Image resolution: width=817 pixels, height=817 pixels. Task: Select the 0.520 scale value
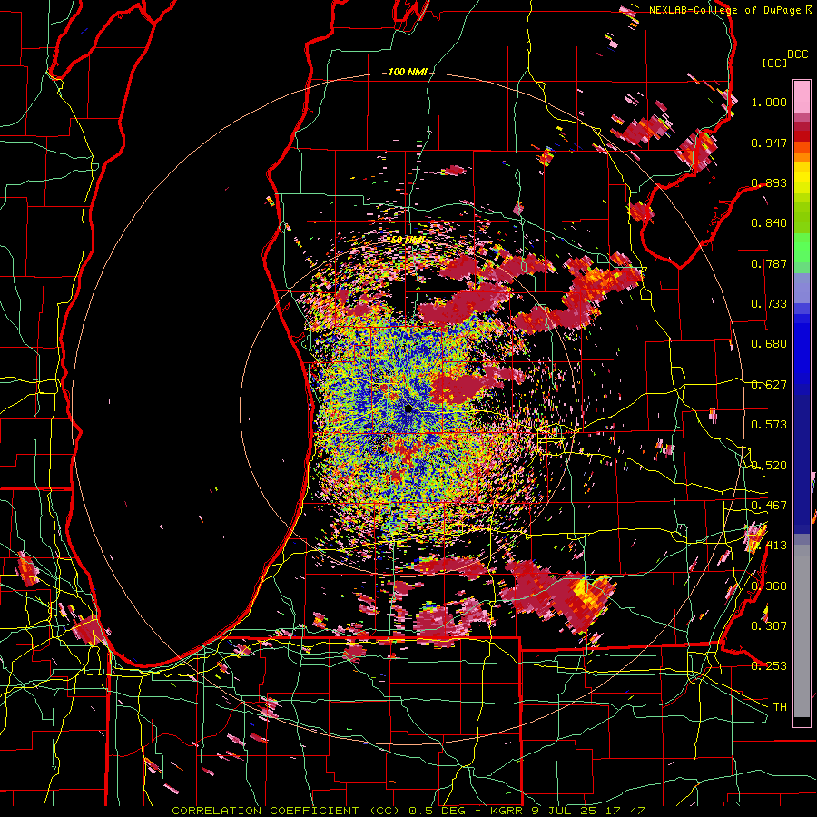[769, 466]
